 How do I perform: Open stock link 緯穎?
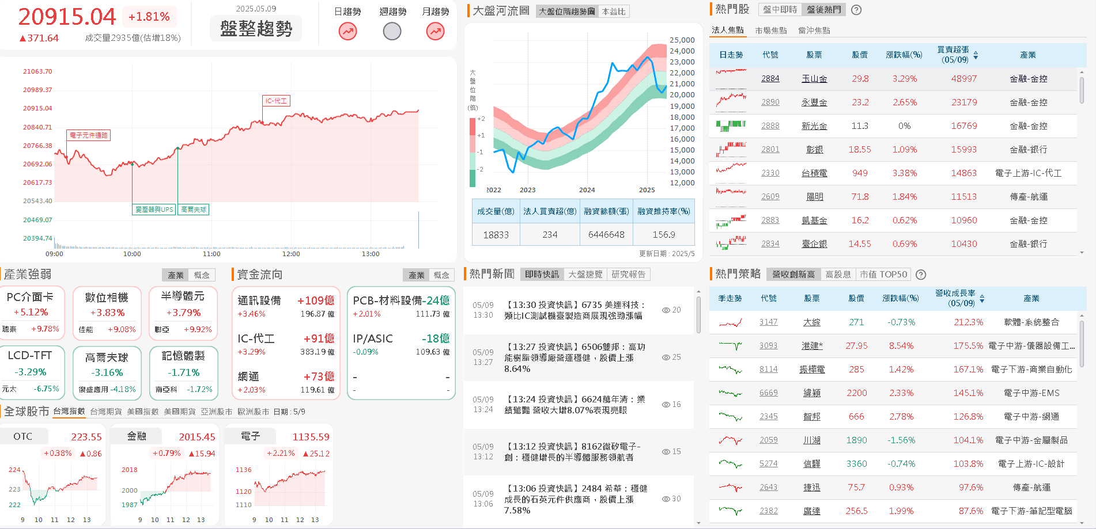pos(812,393)
